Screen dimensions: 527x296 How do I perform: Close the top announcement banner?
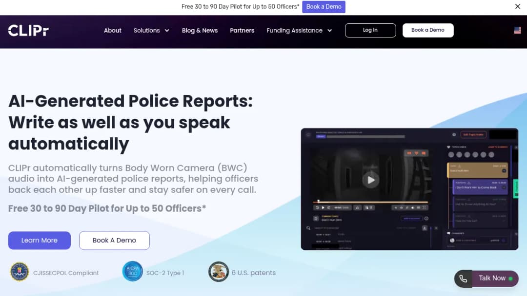[518, 6]
